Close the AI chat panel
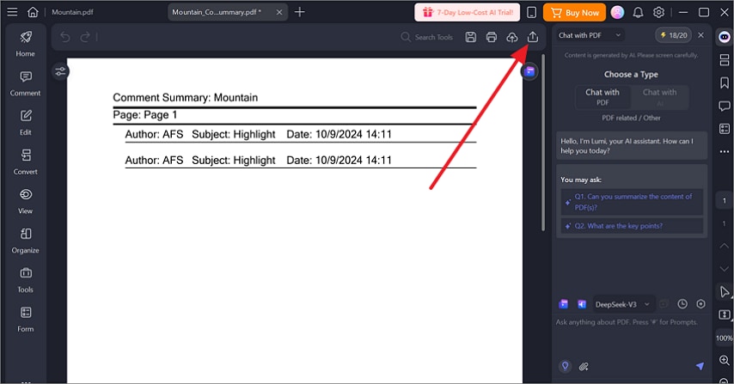The width and height of the screenshot is (734, 384). pos(700,35)
